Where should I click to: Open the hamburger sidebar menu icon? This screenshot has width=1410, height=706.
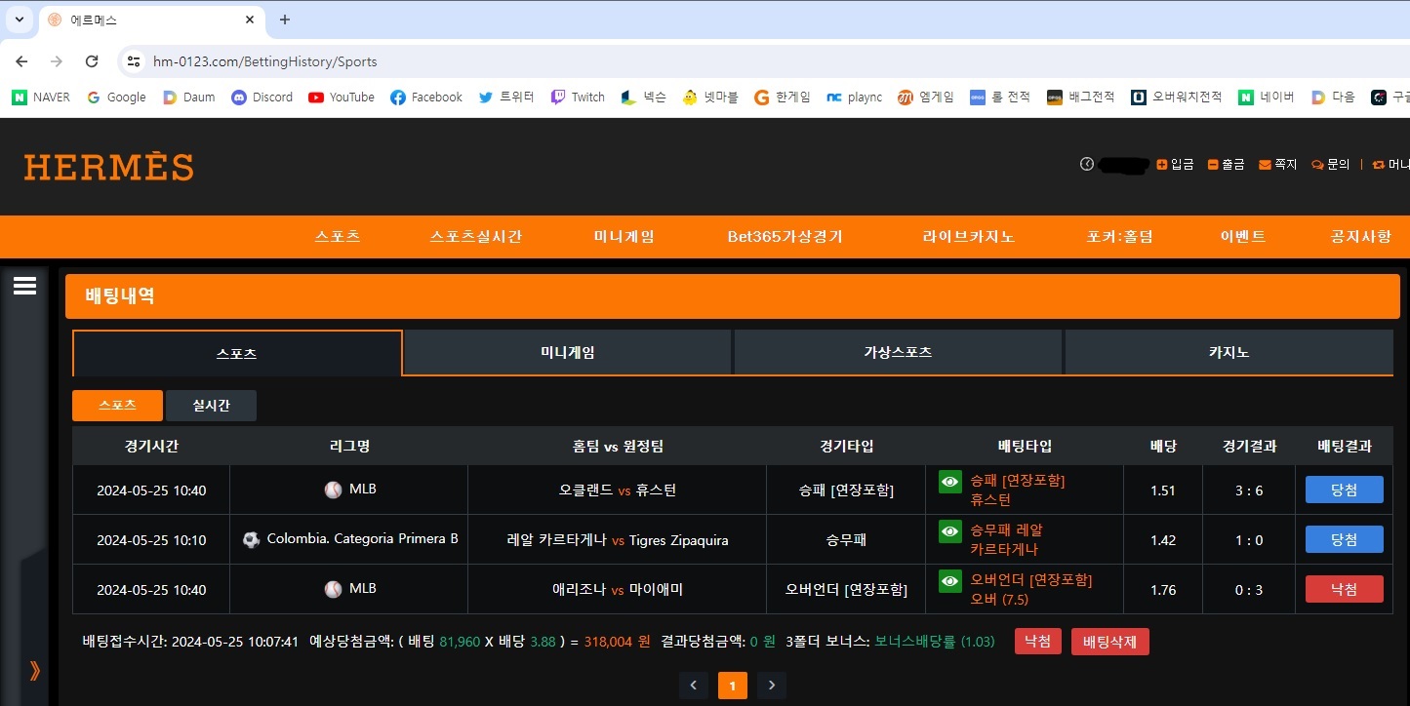coord(24,285)
